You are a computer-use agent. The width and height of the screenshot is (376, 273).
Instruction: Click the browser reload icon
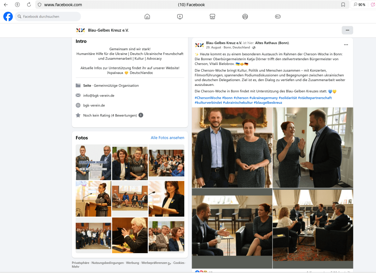click(29, 5)
